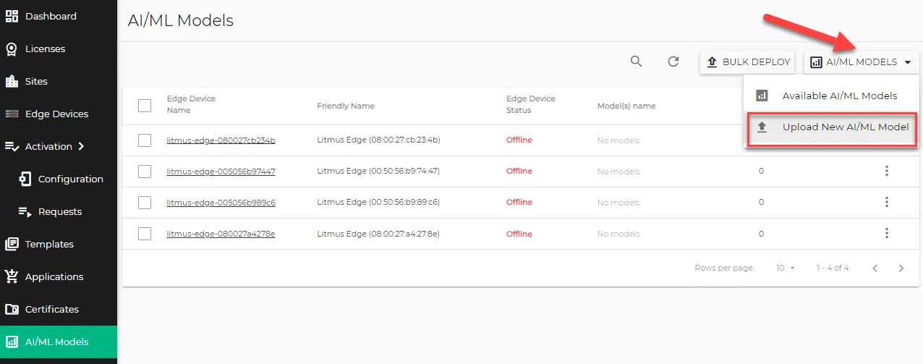Go to Templates in sidebar
This screenshot has width=923, height=364.
pos(58,244)
